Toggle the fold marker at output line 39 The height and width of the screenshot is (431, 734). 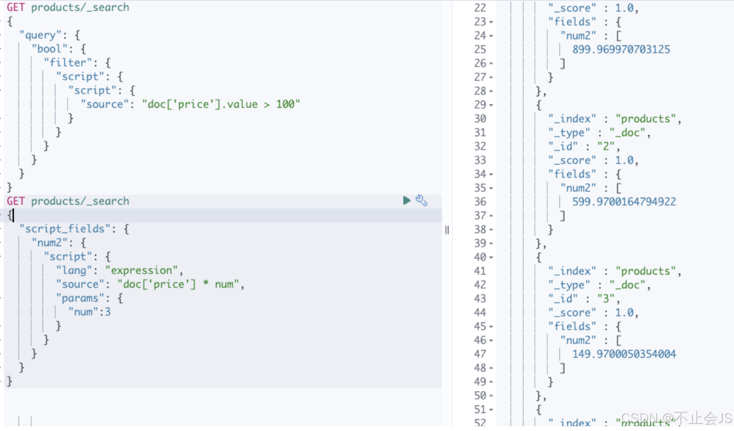tap(491, 243)
